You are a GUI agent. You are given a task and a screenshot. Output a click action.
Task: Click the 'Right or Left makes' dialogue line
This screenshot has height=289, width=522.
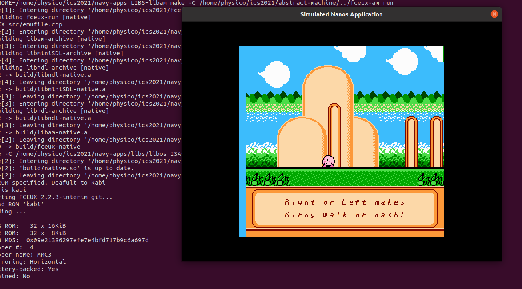(x=344, y=202)
